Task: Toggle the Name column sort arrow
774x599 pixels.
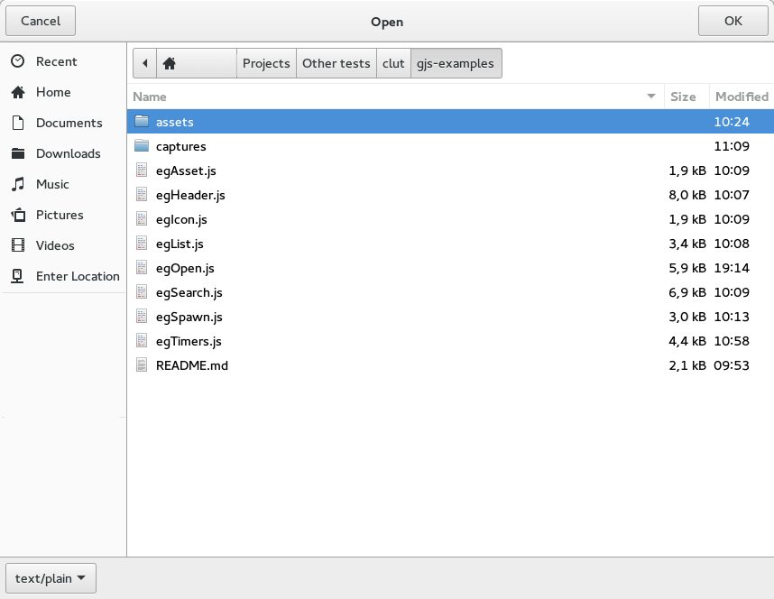Action: [651, 97]
